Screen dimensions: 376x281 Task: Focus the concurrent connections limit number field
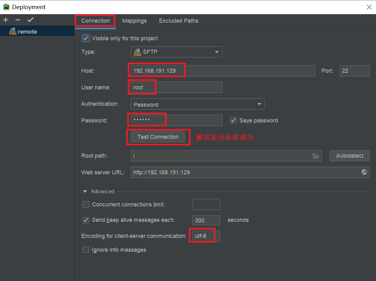[206, 204]
